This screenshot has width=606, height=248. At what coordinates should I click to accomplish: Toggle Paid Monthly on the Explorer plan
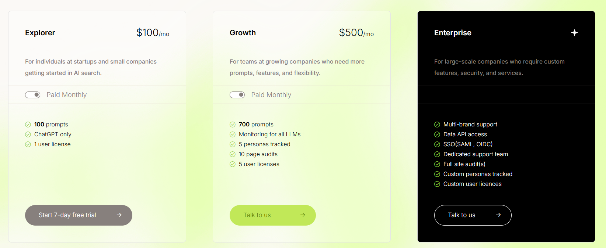click(32, 94)
